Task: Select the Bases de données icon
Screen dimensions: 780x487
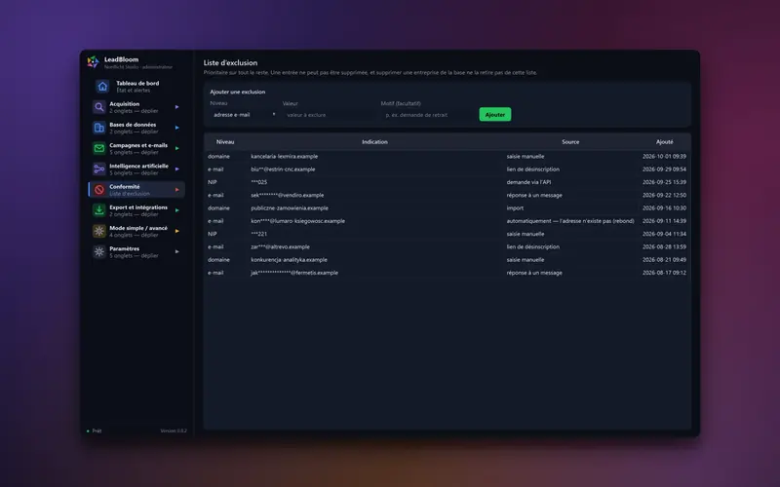Action: (x=99, y=128)
